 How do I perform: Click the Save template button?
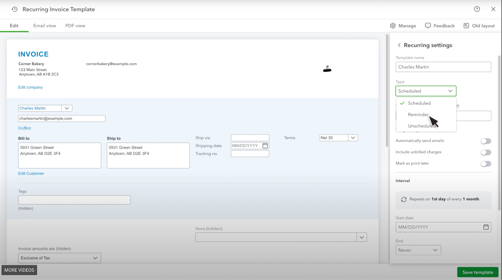478,272
